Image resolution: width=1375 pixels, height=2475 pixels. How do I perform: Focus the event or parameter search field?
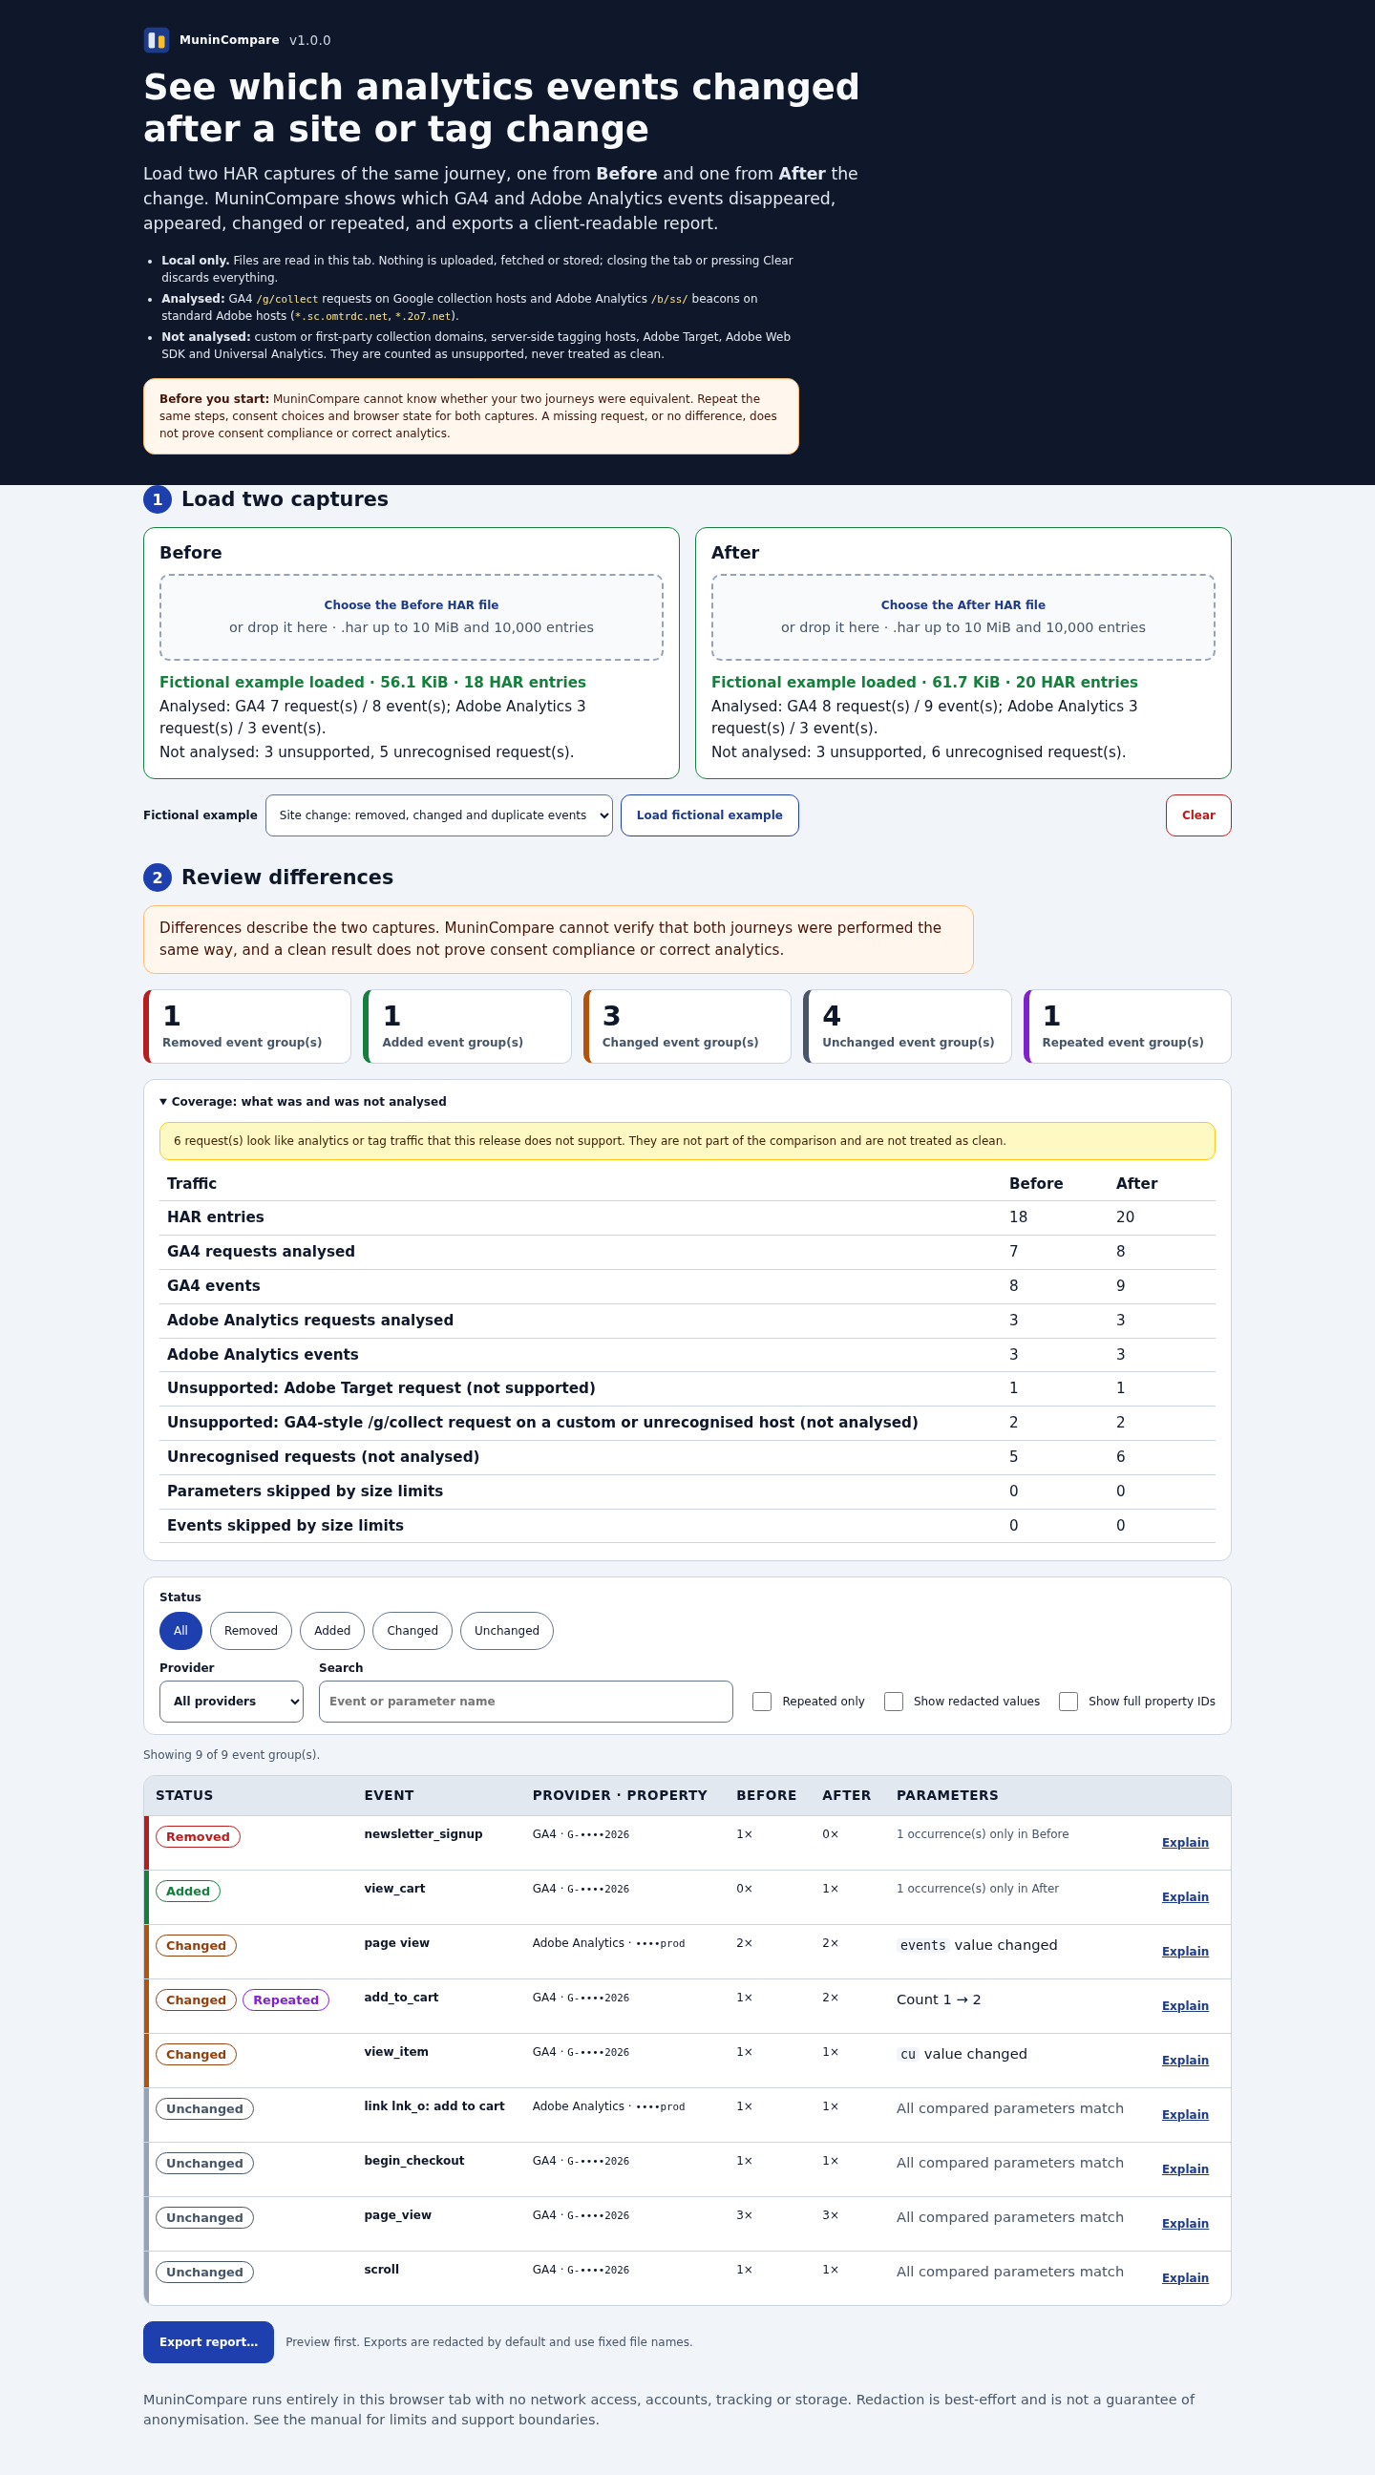[x=525, y=1702]
